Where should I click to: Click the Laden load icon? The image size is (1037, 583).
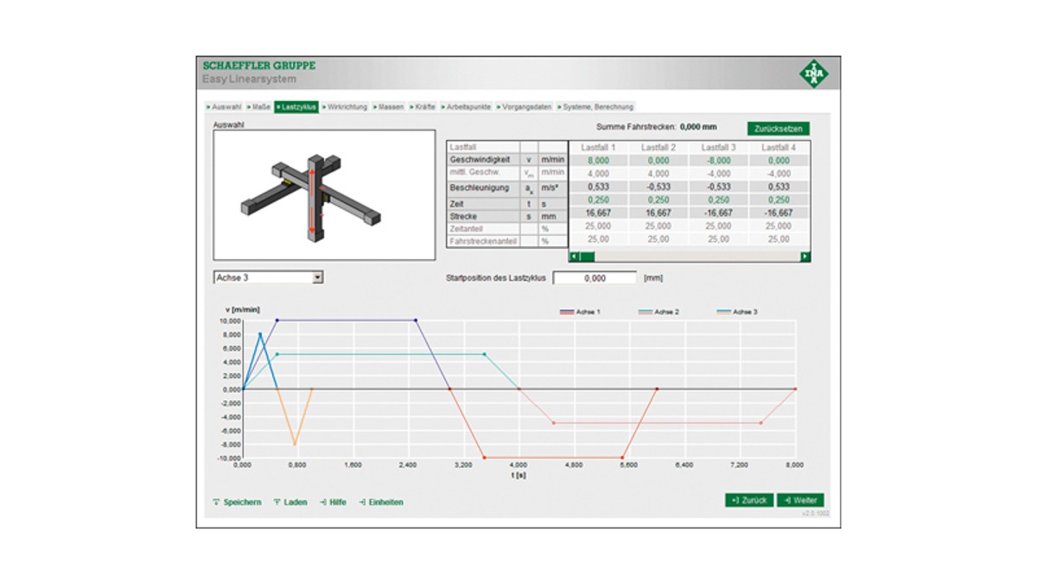pyautogui.click(x=277, y=502)
